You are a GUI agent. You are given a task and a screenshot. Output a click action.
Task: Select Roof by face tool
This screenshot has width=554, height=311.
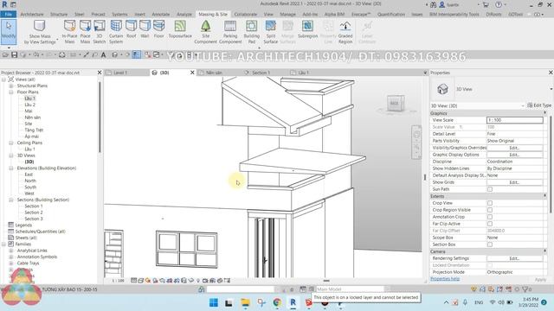click(x=131, y=29)
